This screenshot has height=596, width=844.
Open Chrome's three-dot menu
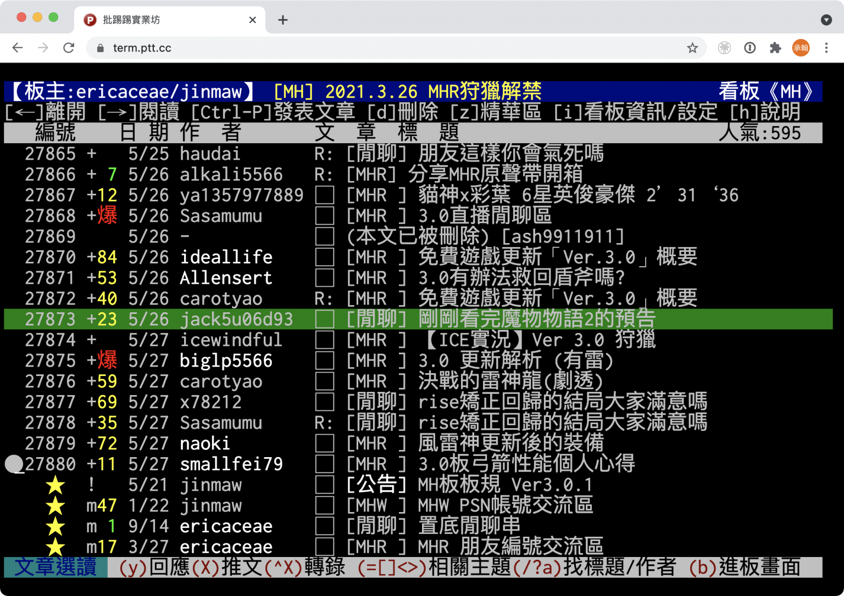[826, 48]
